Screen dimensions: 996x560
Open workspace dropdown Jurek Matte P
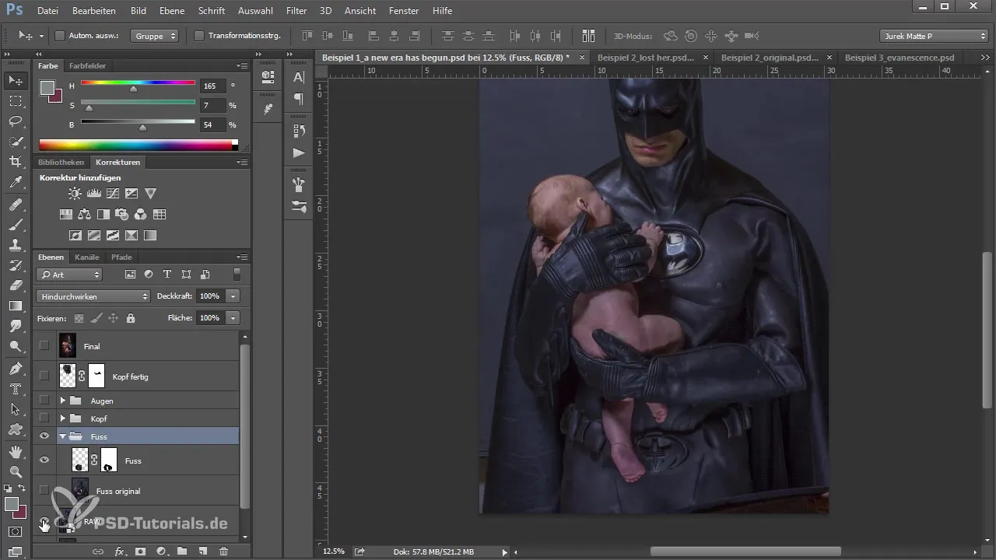[934, 36]
